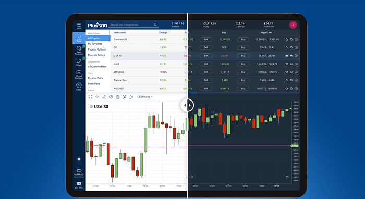The width and height of the screenshot is (365, 199).
Task: Open the Open Positions sidebar icon
Action: 79,50
